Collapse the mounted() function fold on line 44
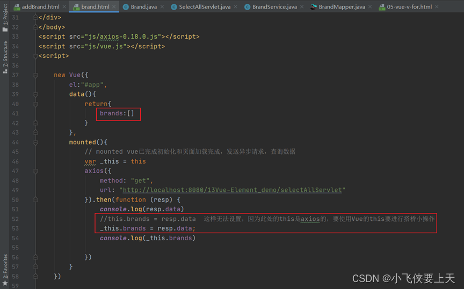 [x=35, y=143]
